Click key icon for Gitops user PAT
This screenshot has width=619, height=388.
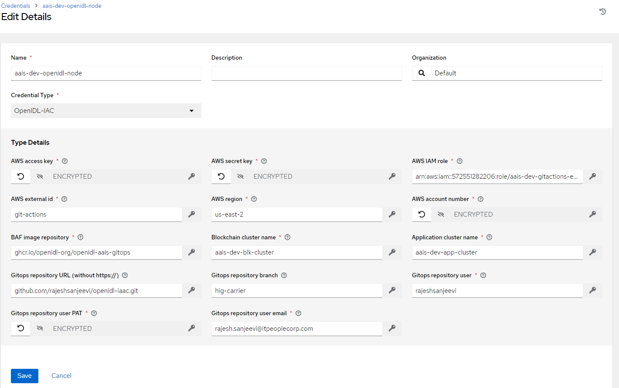[191, 328]
